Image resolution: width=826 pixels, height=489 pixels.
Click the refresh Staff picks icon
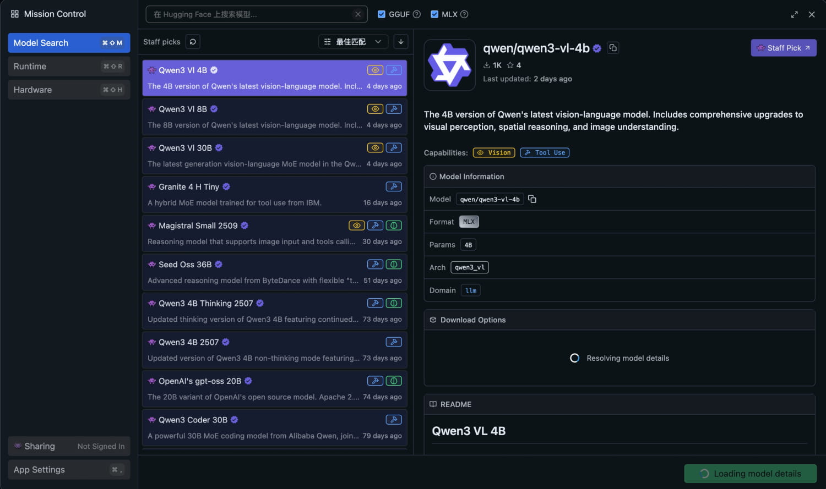pos(193,42)
